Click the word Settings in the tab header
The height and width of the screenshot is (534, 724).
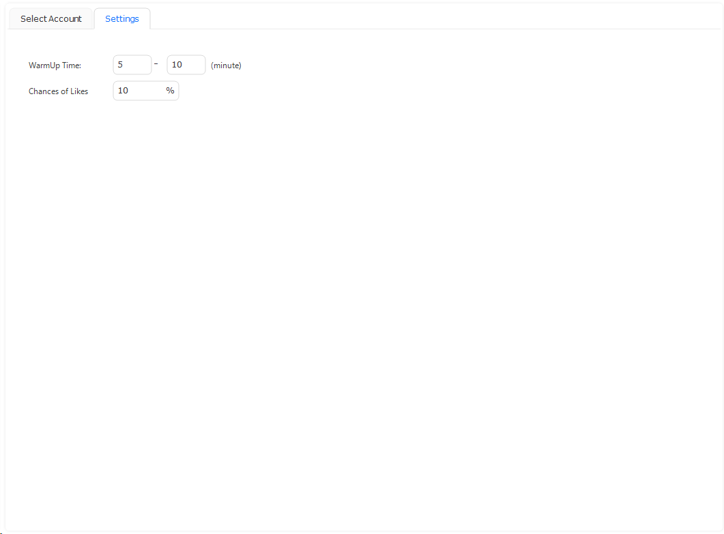coord(121,19)
